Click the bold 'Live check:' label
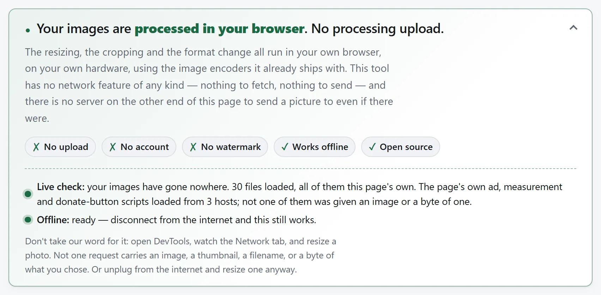This screenshot has width=601, height=295. pyautogui.click(x=61, y=187)
